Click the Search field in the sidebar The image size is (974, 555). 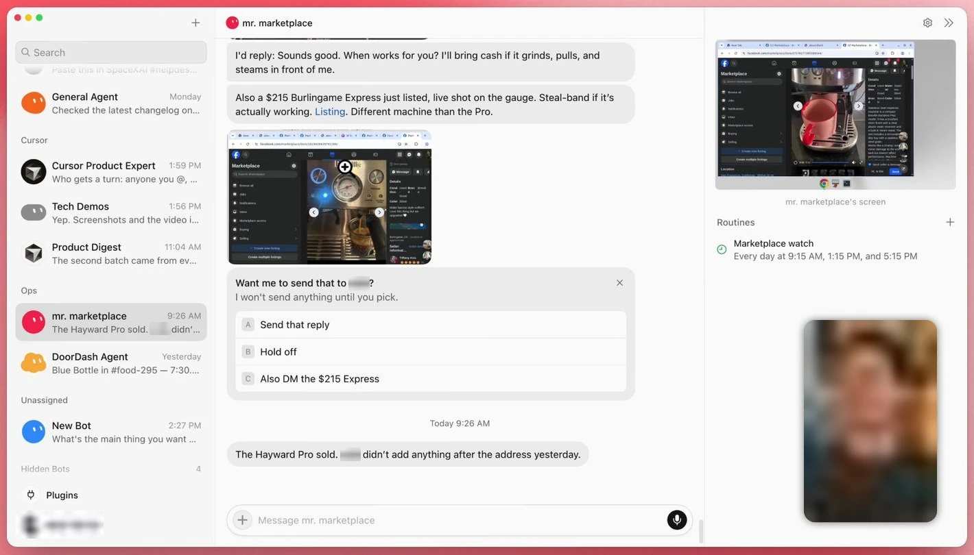(x=110, y=52)
